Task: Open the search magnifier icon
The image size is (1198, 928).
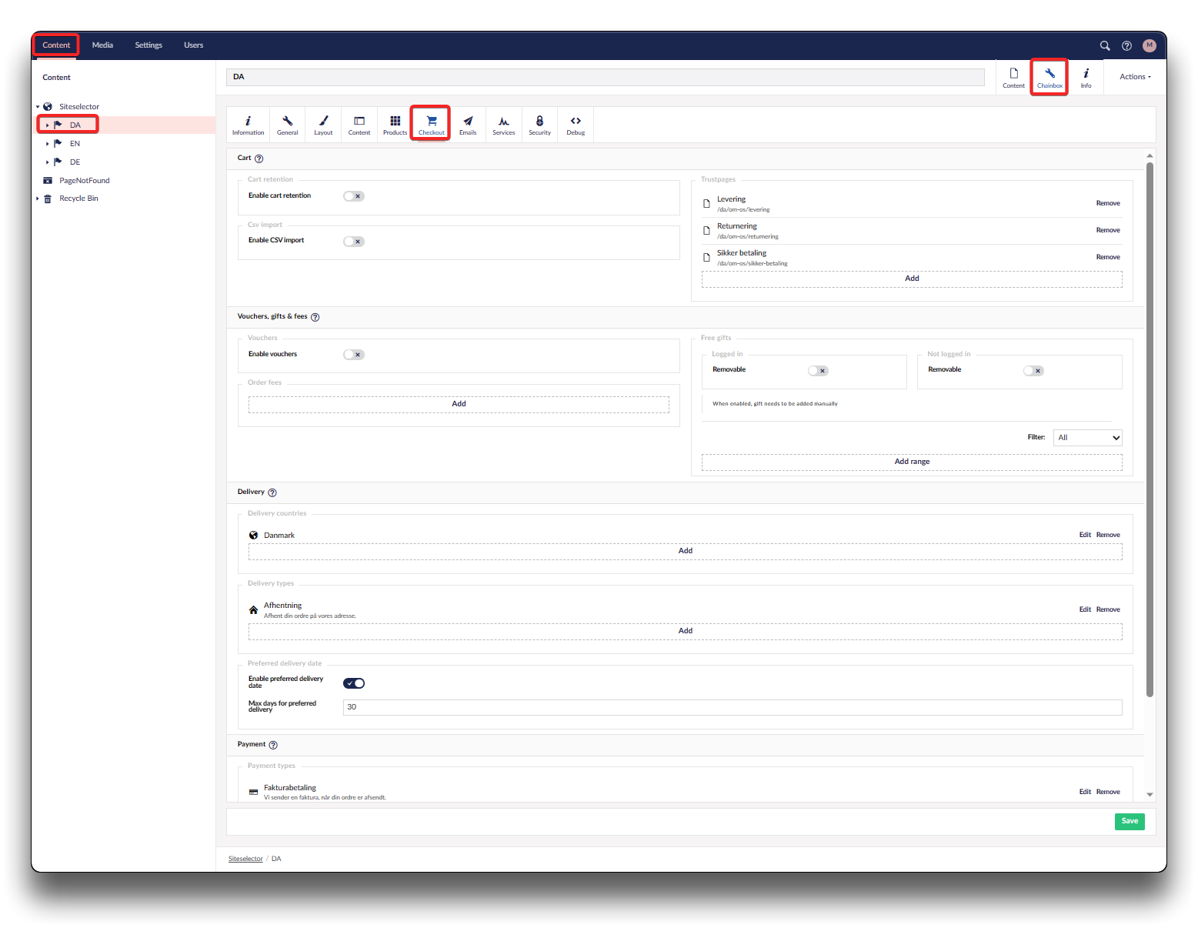Action: coord(1104,45)
